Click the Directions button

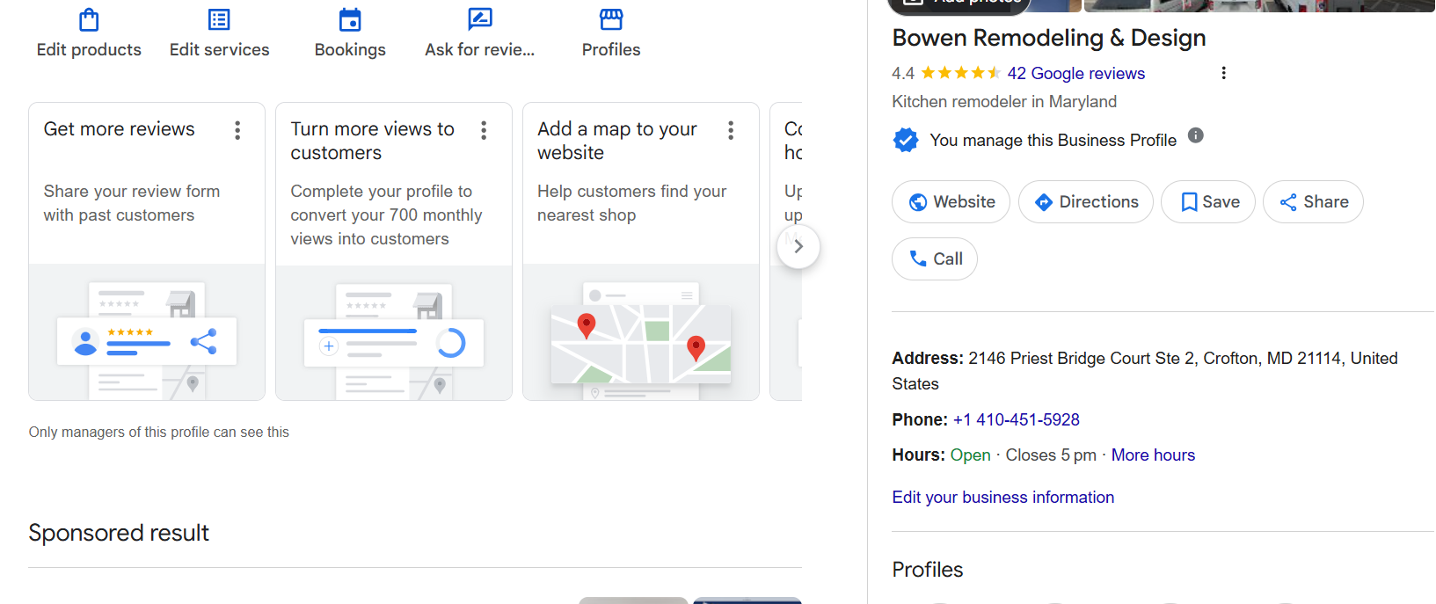click(x=1085, y=202)
